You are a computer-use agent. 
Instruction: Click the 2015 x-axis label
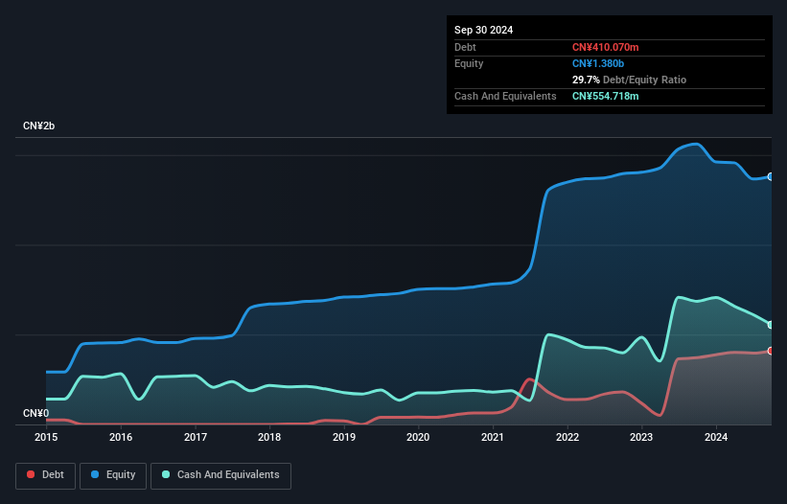[46, 437]
